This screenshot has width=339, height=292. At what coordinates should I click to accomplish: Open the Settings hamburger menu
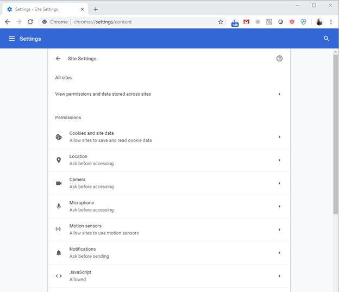tap(11, 39)
